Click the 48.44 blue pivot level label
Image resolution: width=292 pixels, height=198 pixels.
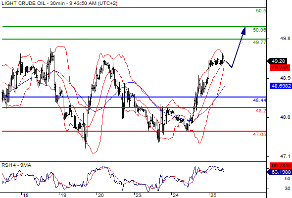tap(259, 100)
